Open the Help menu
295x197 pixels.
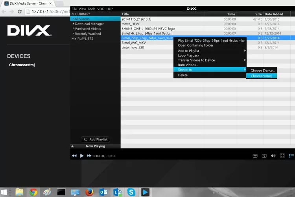(110, 9)
